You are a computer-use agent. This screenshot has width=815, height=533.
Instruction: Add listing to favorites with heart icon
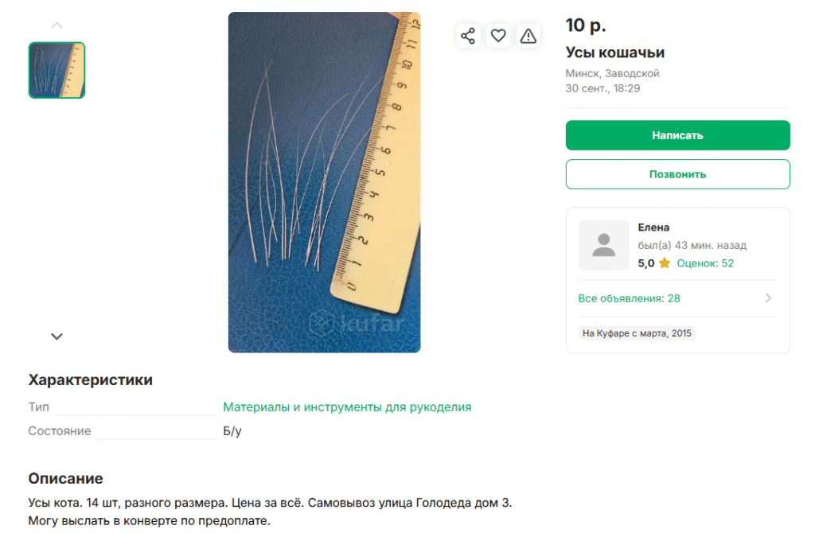tap(498, 36)
